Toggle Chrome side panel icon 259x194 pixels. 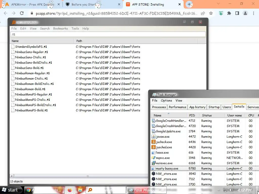(237, 13)
